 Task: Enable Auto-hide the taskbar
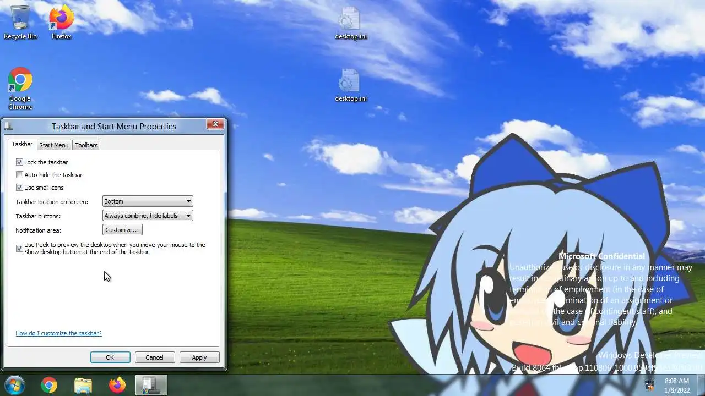20,175
